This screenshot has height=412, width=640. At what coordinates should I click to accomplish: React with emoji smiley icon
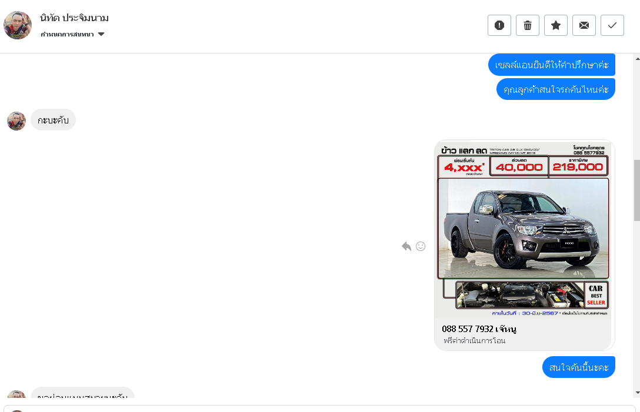click(421, 246)
